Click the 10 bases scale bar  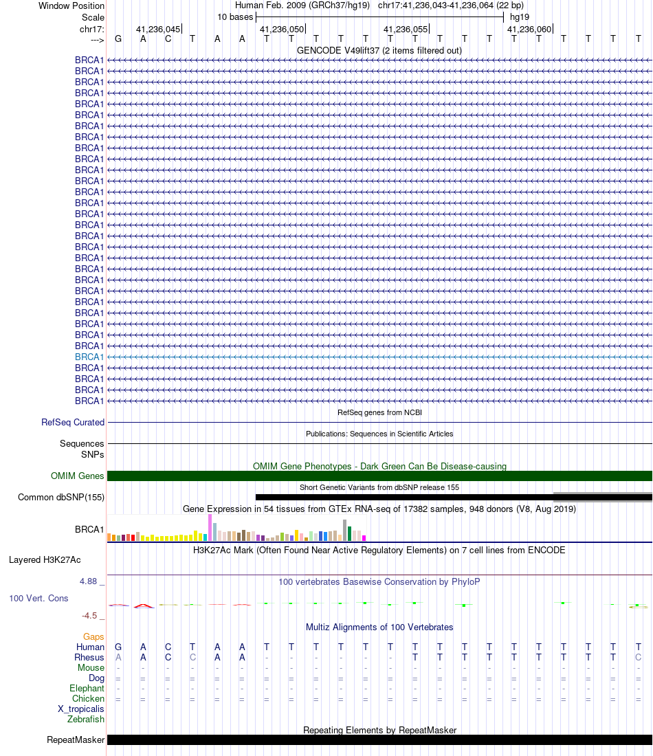(379, 17)
